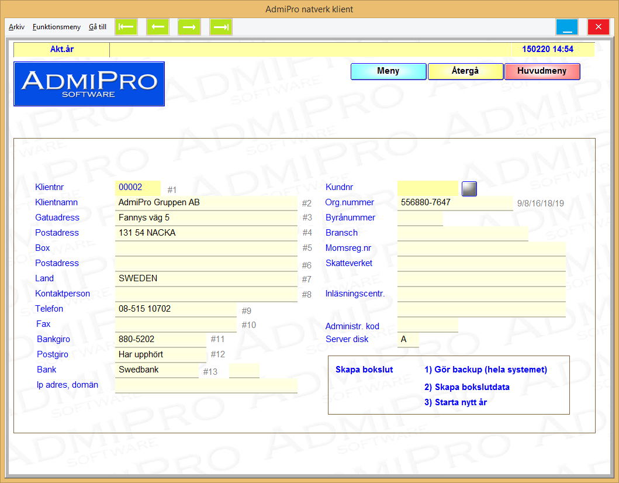Select Gör backup (hela systemet) link
Image resolution: width=619 pixels, height=483 pixels.
485,370
